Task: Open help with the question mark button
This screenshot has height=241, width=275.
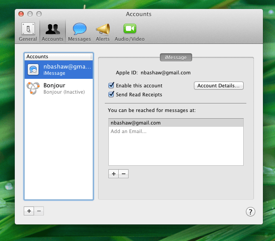Action: (250, 212)
